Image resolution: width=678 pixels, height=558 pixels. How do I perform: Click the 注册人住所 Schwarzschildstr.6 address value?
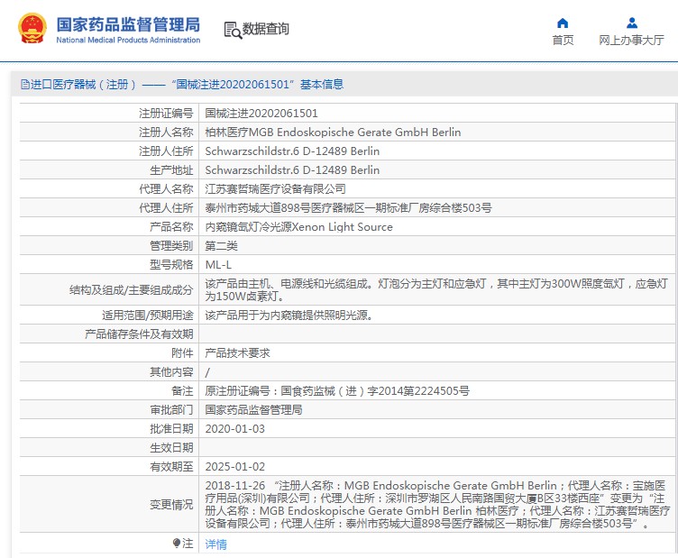coord(292,151)
